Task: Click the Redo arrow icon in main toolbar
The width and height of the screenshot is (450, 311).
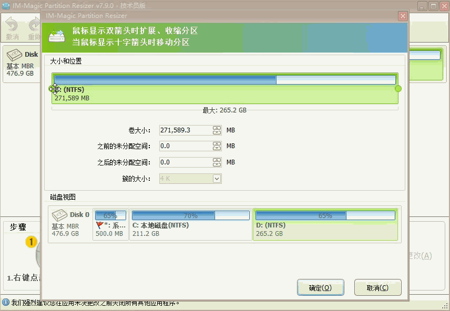Action: click(35, 24)
